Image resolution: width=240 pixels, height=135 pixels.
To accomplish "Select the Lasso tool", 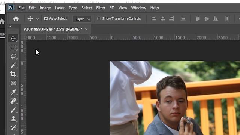I will point(13,56).
